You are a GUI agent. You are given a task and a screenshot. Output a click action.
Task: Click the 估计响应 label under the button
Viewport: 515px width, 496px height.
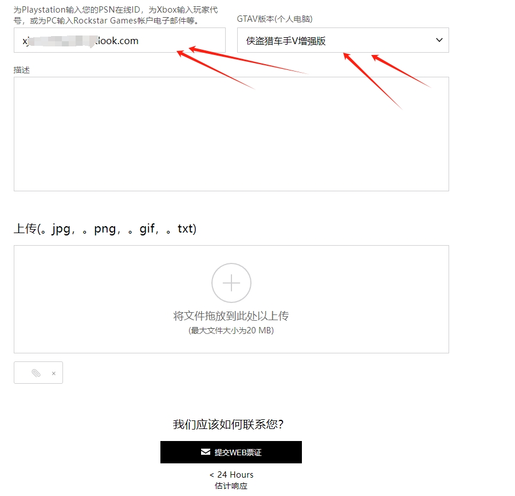coord(231,486)
